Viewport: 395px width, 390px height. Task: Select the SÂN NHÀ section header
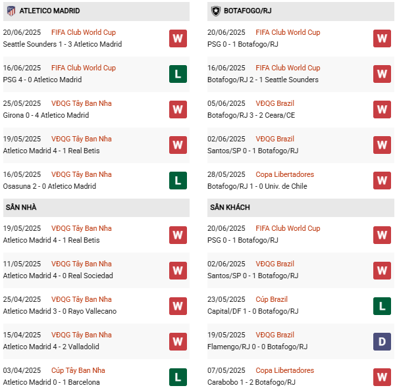(21, 207)
